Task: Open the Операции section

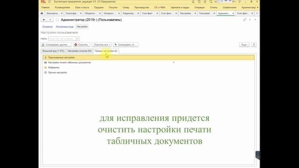Action: coord(199,7)
